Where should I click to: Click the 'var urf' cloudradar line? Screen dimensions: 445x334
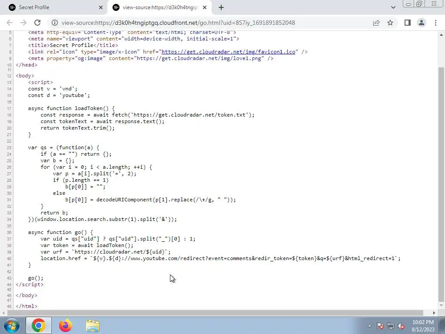(106, 252)
